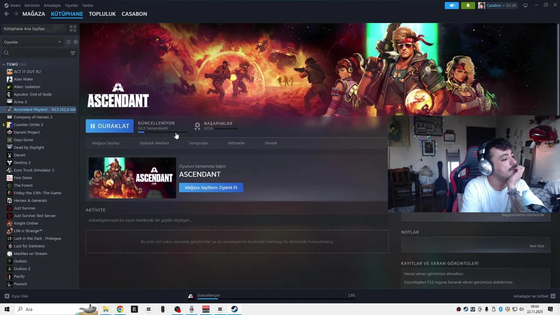The width and height of the screenshot is (560, 315).
Task: Open the Bluetooth tray icon
Action: click(501, 309)
